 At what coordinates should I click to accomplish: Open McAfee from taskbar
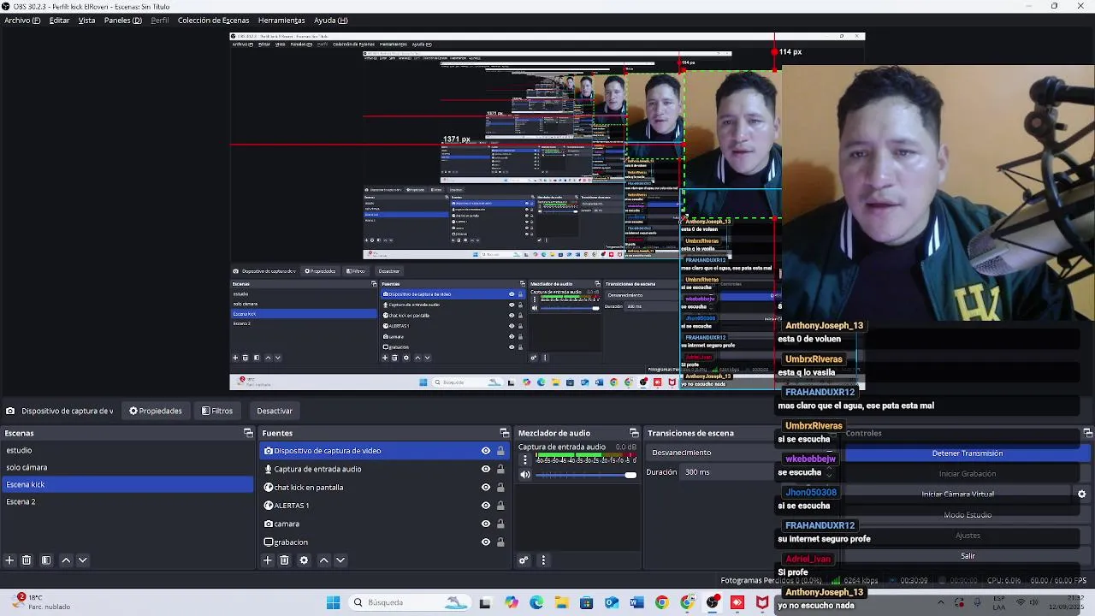(x=762, y=602)
